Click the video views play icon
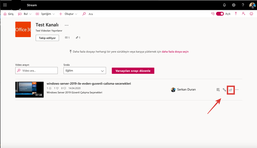Screen dimensions: 257x148 click(x=50, y=88)
